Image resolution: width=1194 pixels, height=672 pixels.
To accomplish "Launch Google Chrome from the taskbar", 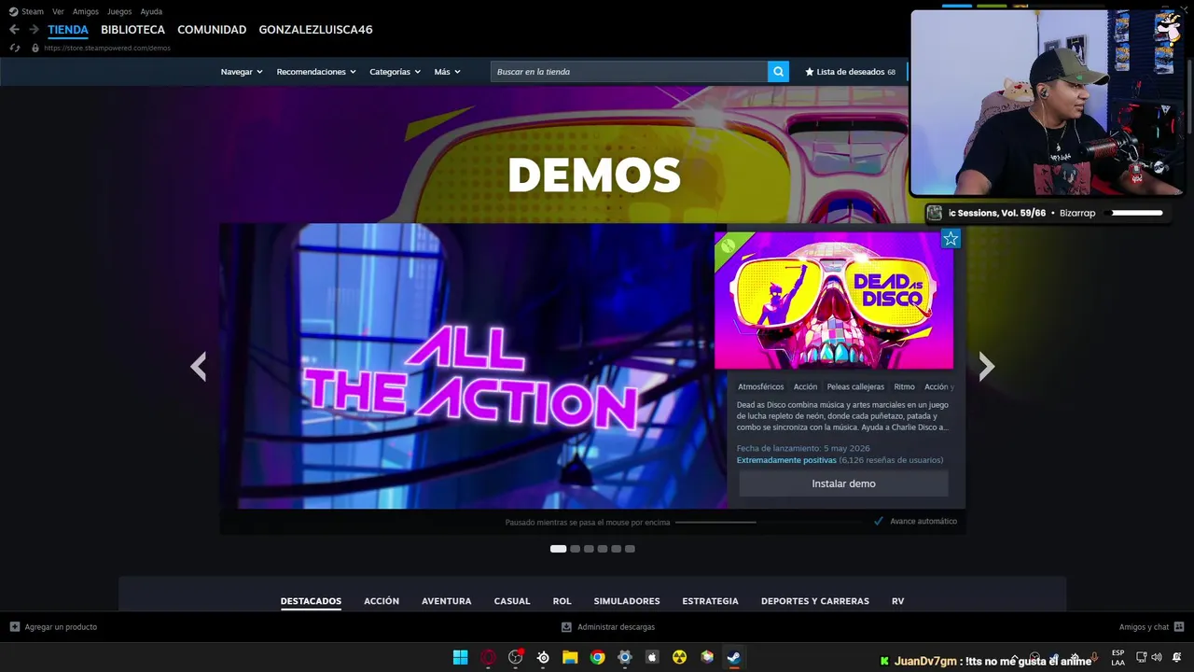I will [598, 657].
